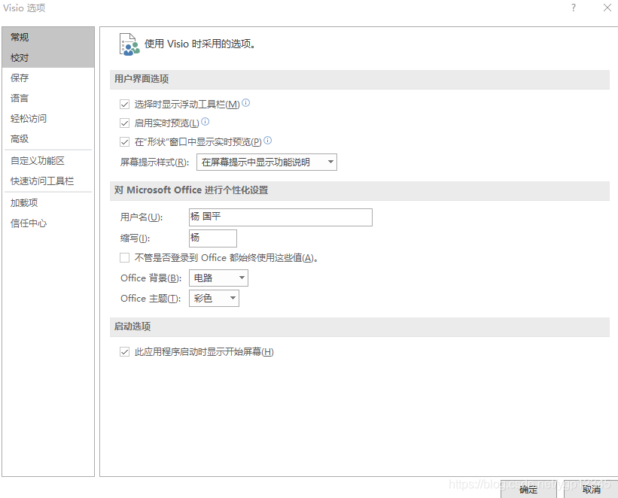Open the 屏幕提示样式 dropdown

(x=266, y=162)
